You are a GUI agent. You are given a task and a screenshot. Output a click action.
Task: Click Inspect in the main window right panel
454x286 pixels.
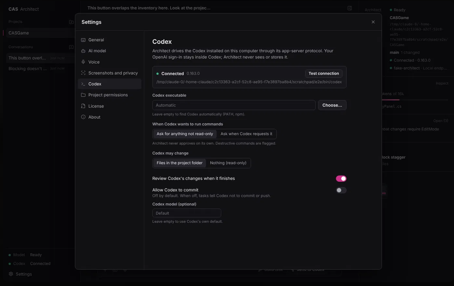click(442, 83)
